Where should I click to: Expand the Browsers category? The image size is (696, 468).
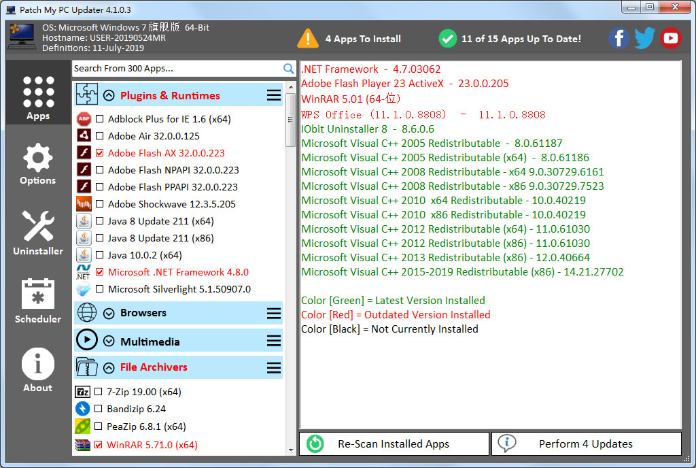coord(109,313)
